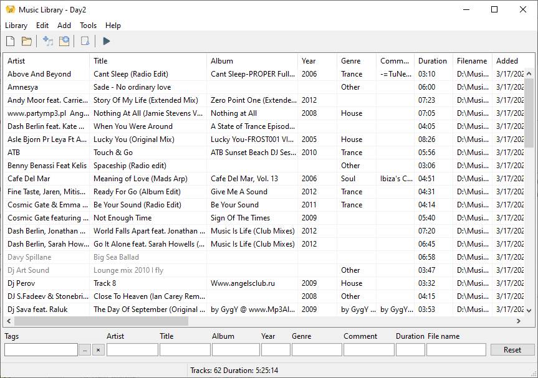Select track "Ready For Go (Album Edit)"
Screen dimensions: 538x378
pyautogui.click(x=137, y=192)
